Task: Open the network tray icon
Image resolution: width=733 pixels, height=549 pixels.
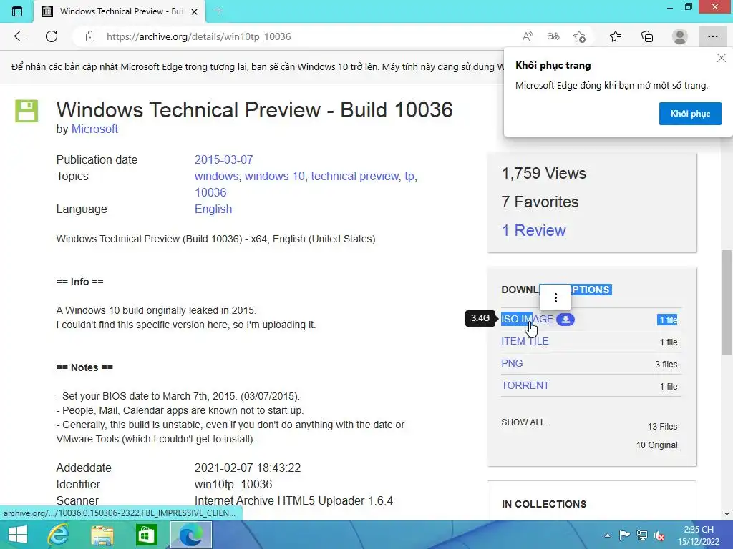Action: pos(642,535)
